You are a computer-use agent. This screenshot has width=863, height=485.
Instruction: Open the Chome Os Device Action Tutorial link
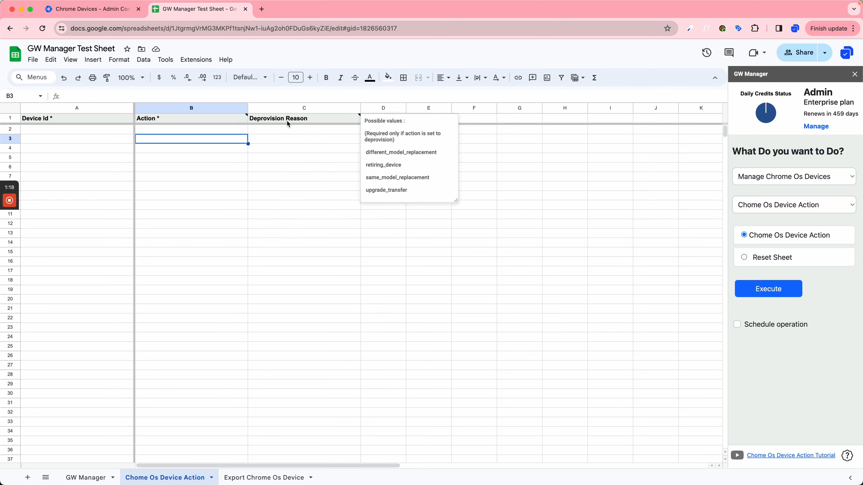coord(791,455)
